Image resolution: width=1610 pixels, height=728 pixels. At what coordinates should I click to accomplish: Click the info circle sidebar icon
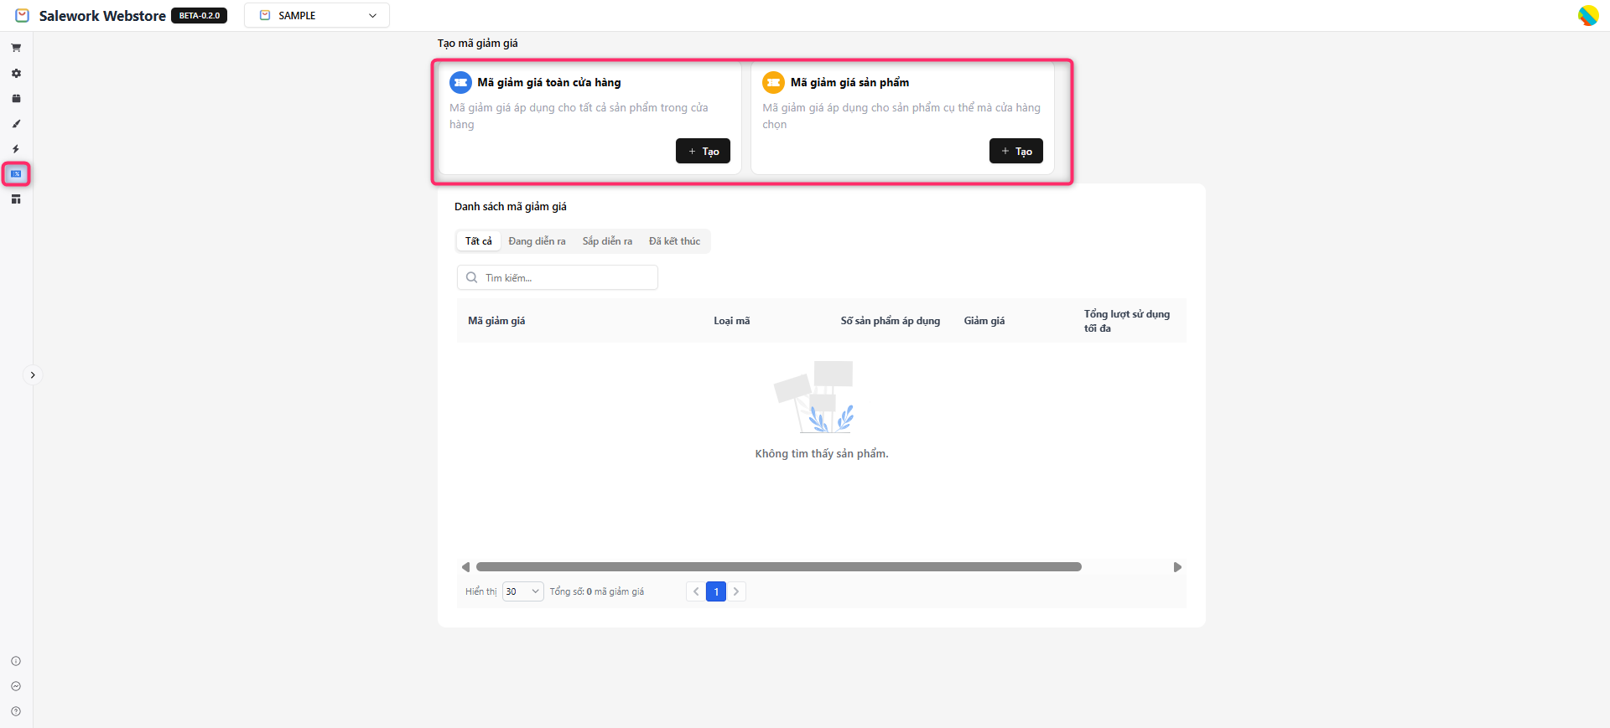(x=16, y=661)
